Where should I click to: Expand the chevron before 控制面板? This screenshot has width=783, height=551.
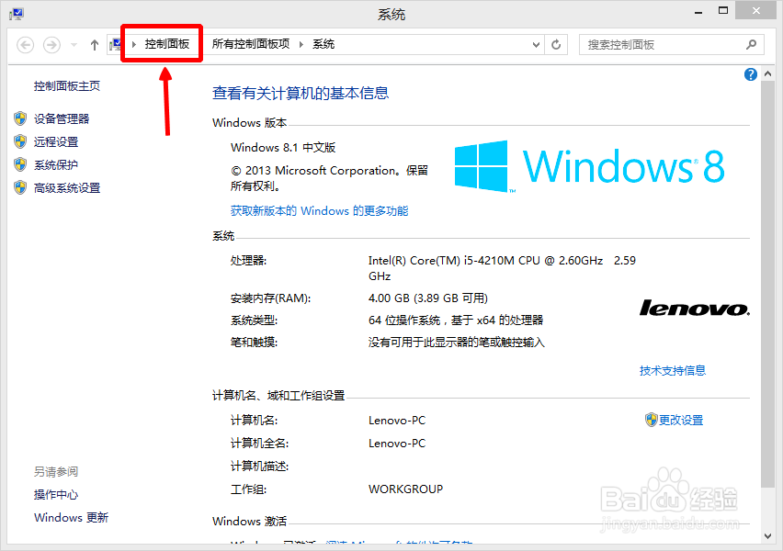pos(134,44)
